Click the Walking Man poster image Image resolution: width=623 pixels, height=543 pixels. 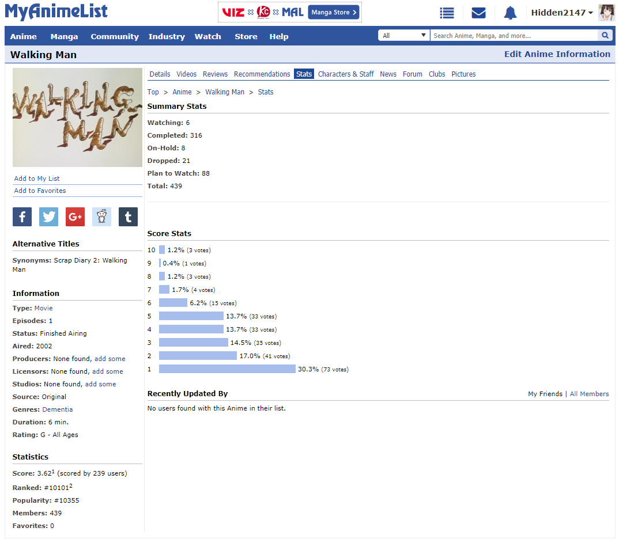[77, 117]
